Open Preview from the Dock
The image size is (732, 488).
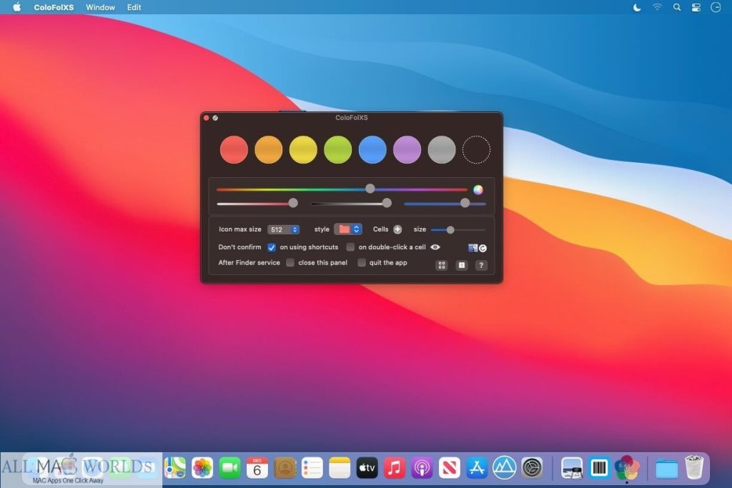pos(572,468)
